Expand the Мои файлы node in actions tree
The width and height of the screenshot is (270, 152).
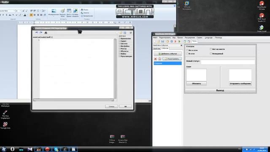click(x=119, y=46)
